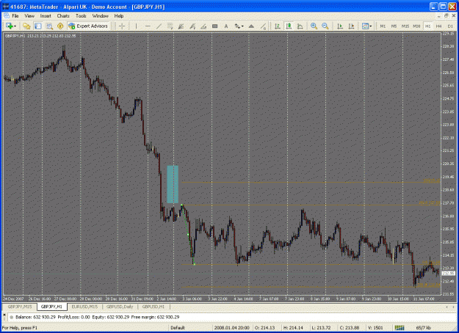Switch to GBPUSD,Daily chart tab
This screenshot has width=459, height=333.
tap(120, 307)
